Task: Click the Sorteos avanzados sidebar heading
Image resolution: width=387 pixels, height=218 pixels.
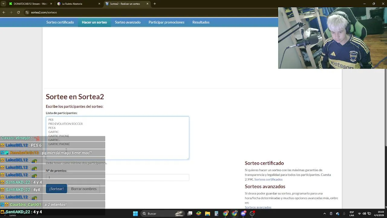Action: [265, 187]
